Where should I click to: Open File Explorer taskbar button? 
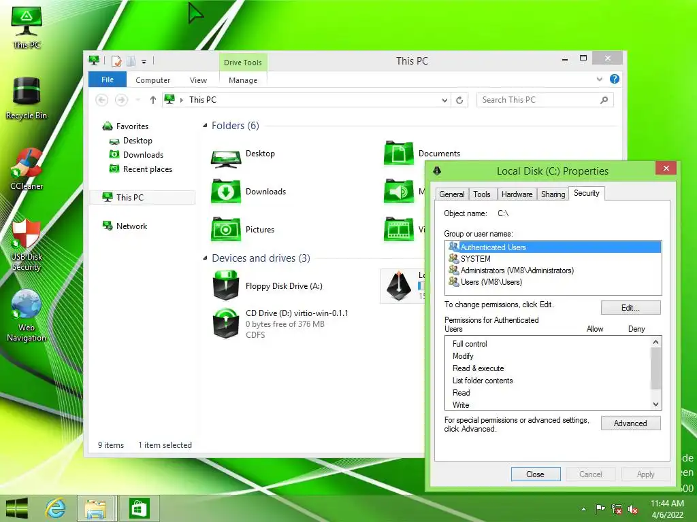tap(95, 508)
